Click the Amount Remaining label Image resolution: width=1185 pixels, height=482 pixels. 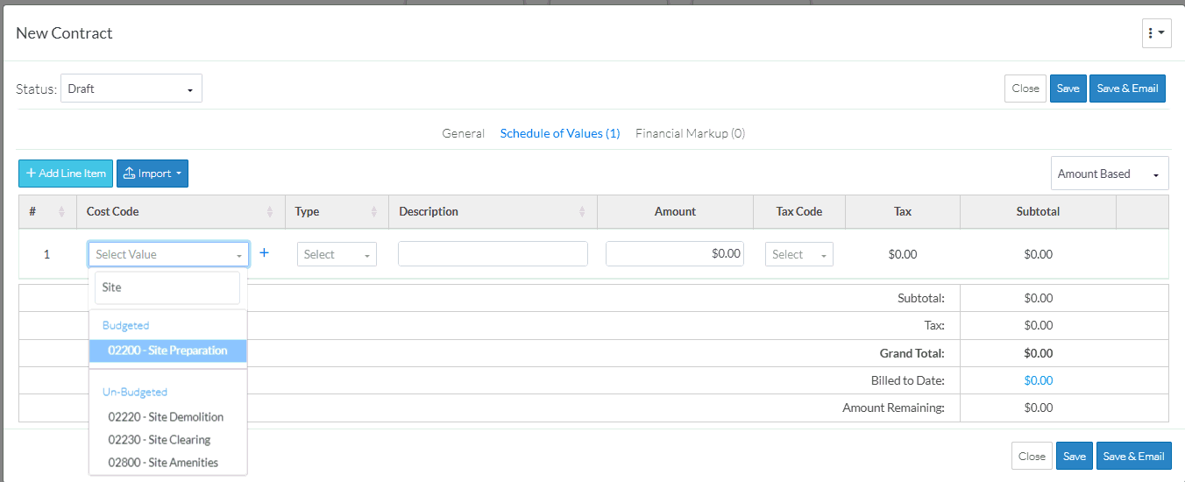tap(894, 408)
